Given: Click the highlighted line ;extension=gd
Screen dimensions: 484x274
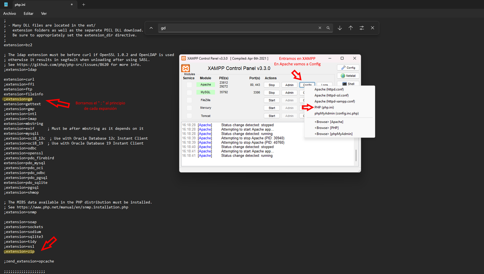Looking at the screenshot, I should (18, 99).
